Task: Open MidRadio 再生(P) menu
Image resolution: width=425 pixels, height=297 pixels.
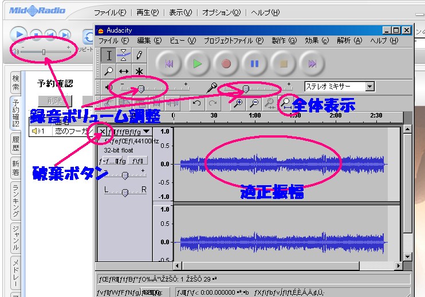Action: (147, 13)
